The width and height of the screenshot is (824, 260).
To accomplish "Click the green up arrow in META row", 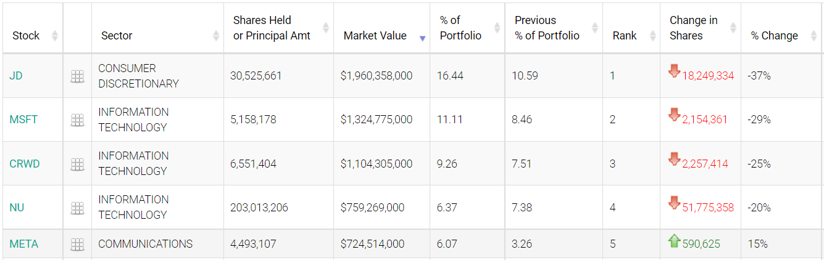I will click(674, 241).
